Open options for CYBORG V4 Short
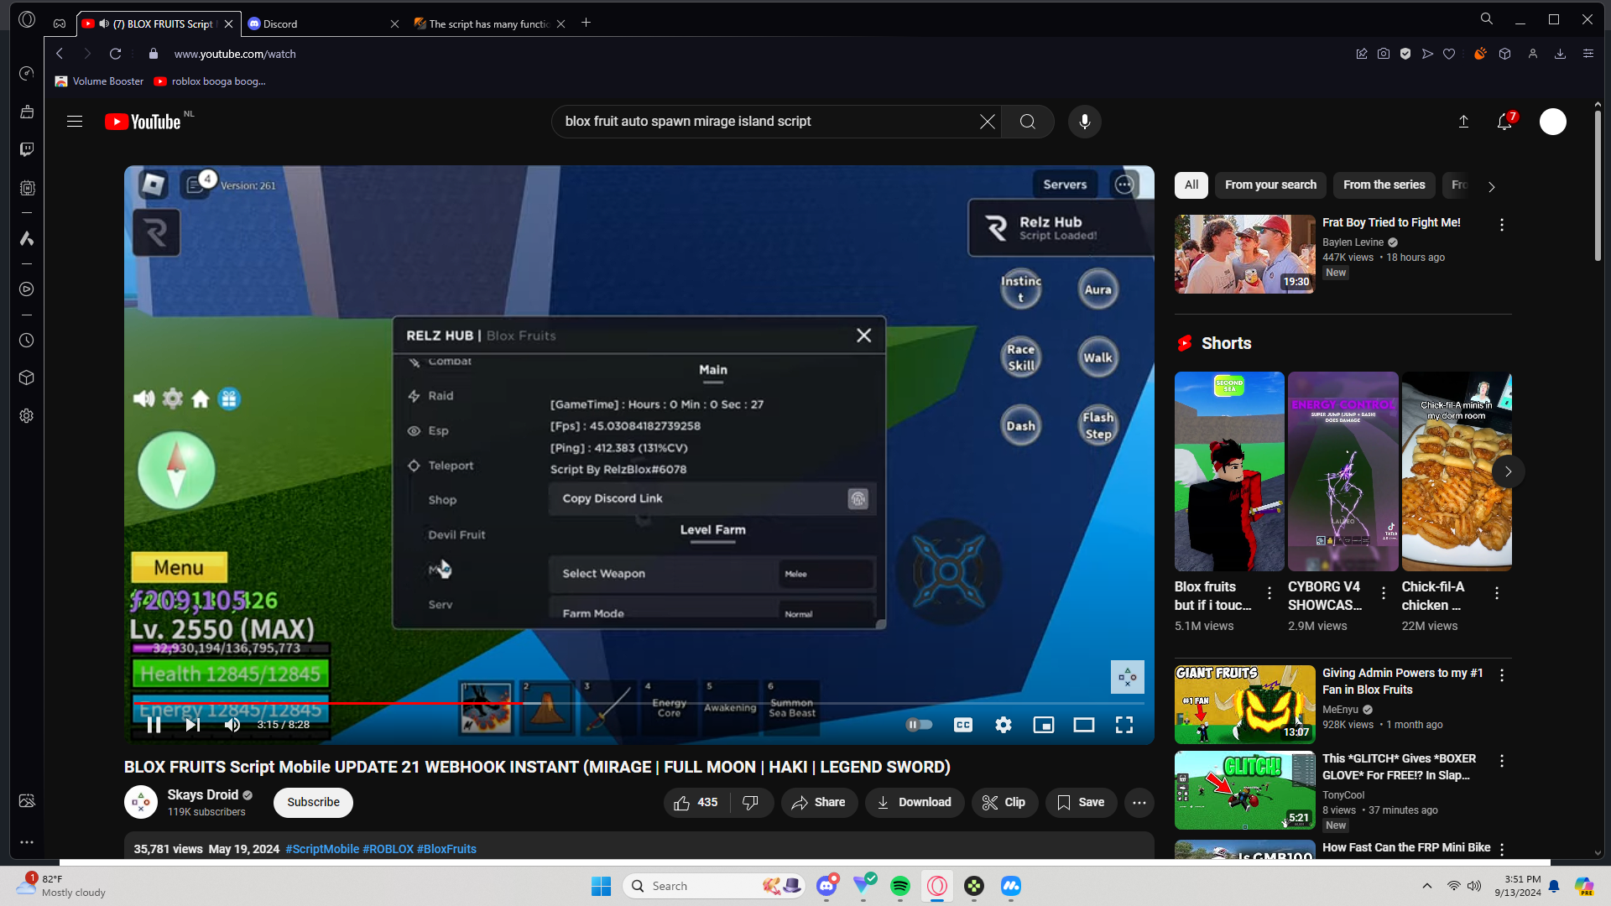 (1384, 593)
